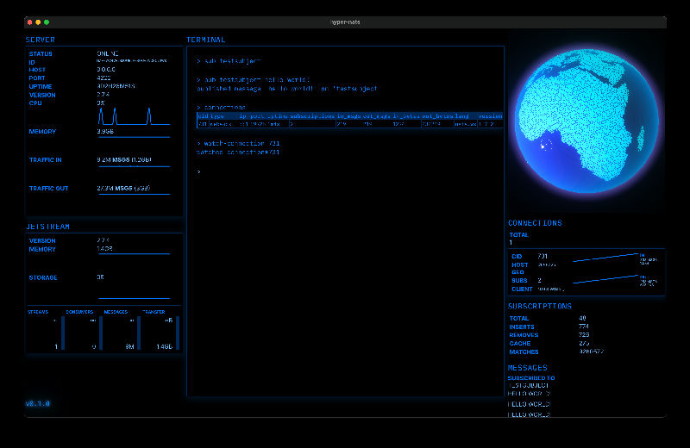Click the green maximize window button
The width and height of the screenshot is (690, 448).
tap(47, 22)
